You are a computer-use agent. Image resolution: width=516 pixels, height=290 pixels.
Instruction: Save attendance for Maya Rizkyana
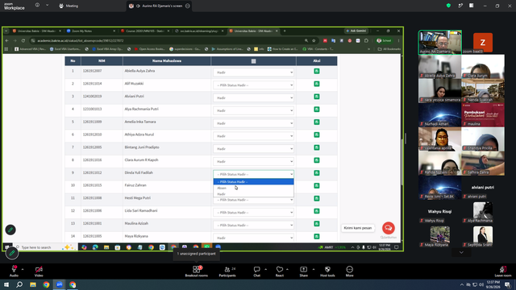coord(317,236)
